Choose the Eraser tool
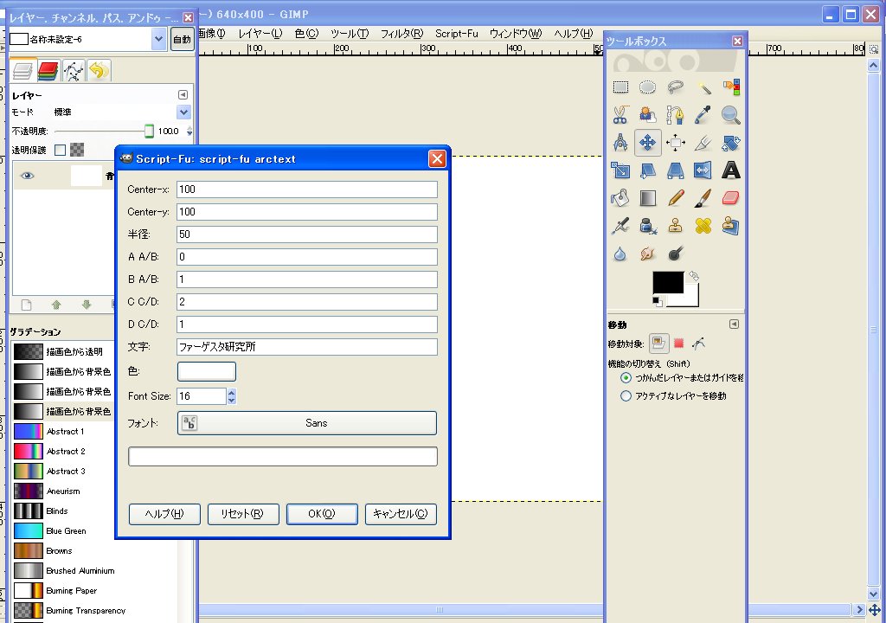 (x=731, y=198)
